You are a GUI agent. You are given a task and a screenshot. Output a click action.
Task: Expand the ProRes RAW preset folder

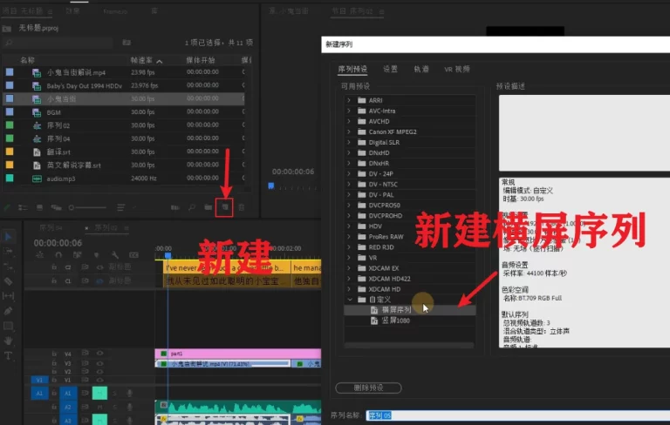(x=349, y=237)
